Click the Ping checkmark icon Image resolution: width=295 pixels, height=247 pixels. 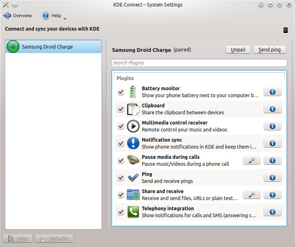(133, 178)
